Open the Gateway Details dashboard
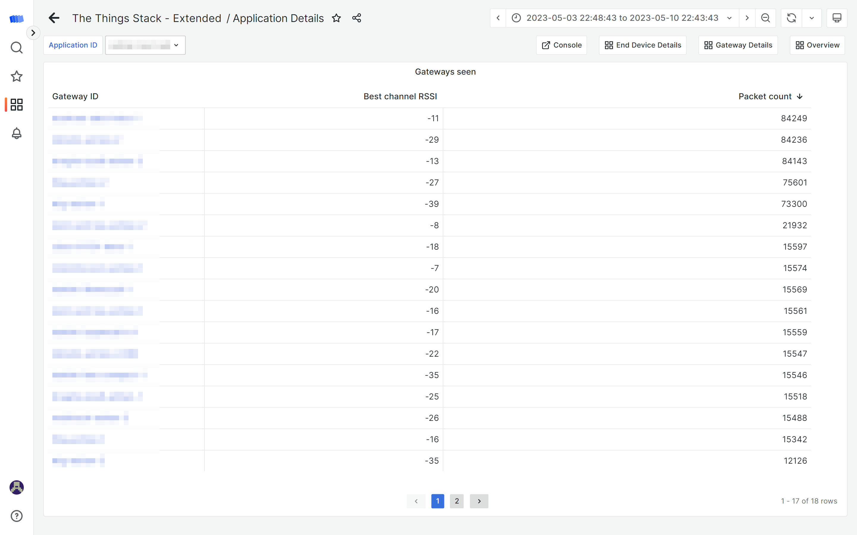 [738, 45]
